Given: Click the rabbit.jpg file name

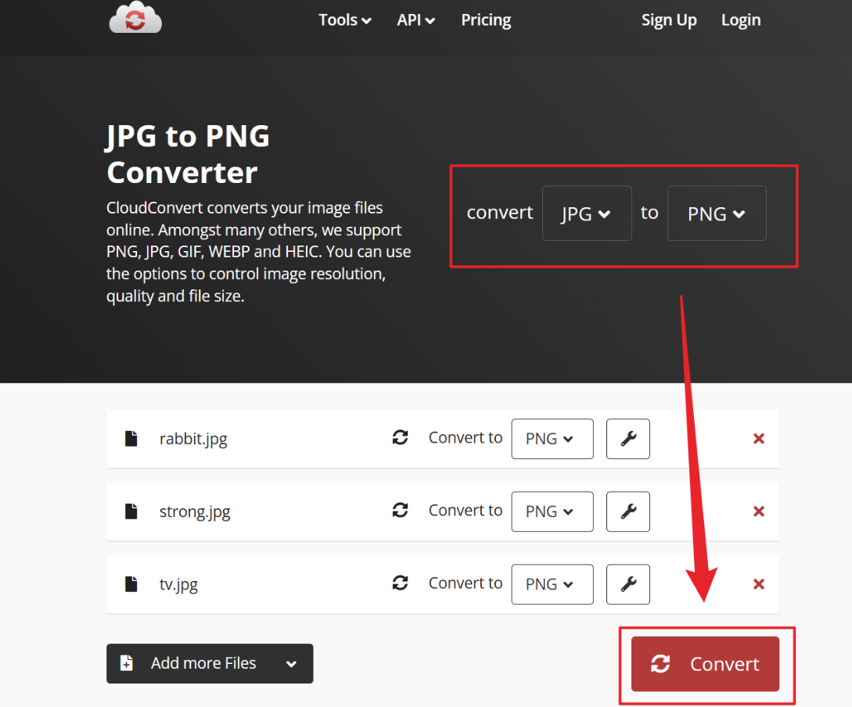Looking at the screenshot, I should click(193, 439).
